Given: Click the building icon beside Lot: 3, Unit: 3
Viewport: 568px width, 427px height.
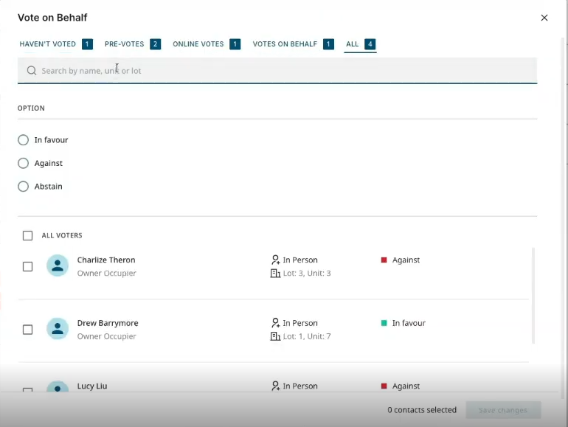Looking at the screenshot, I should (x=275, y=273).
